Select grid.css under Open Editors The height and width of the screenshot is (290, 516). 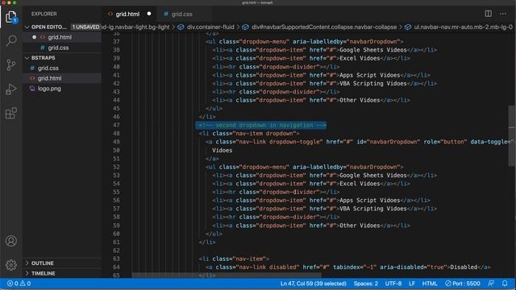[x=62, y=48]
